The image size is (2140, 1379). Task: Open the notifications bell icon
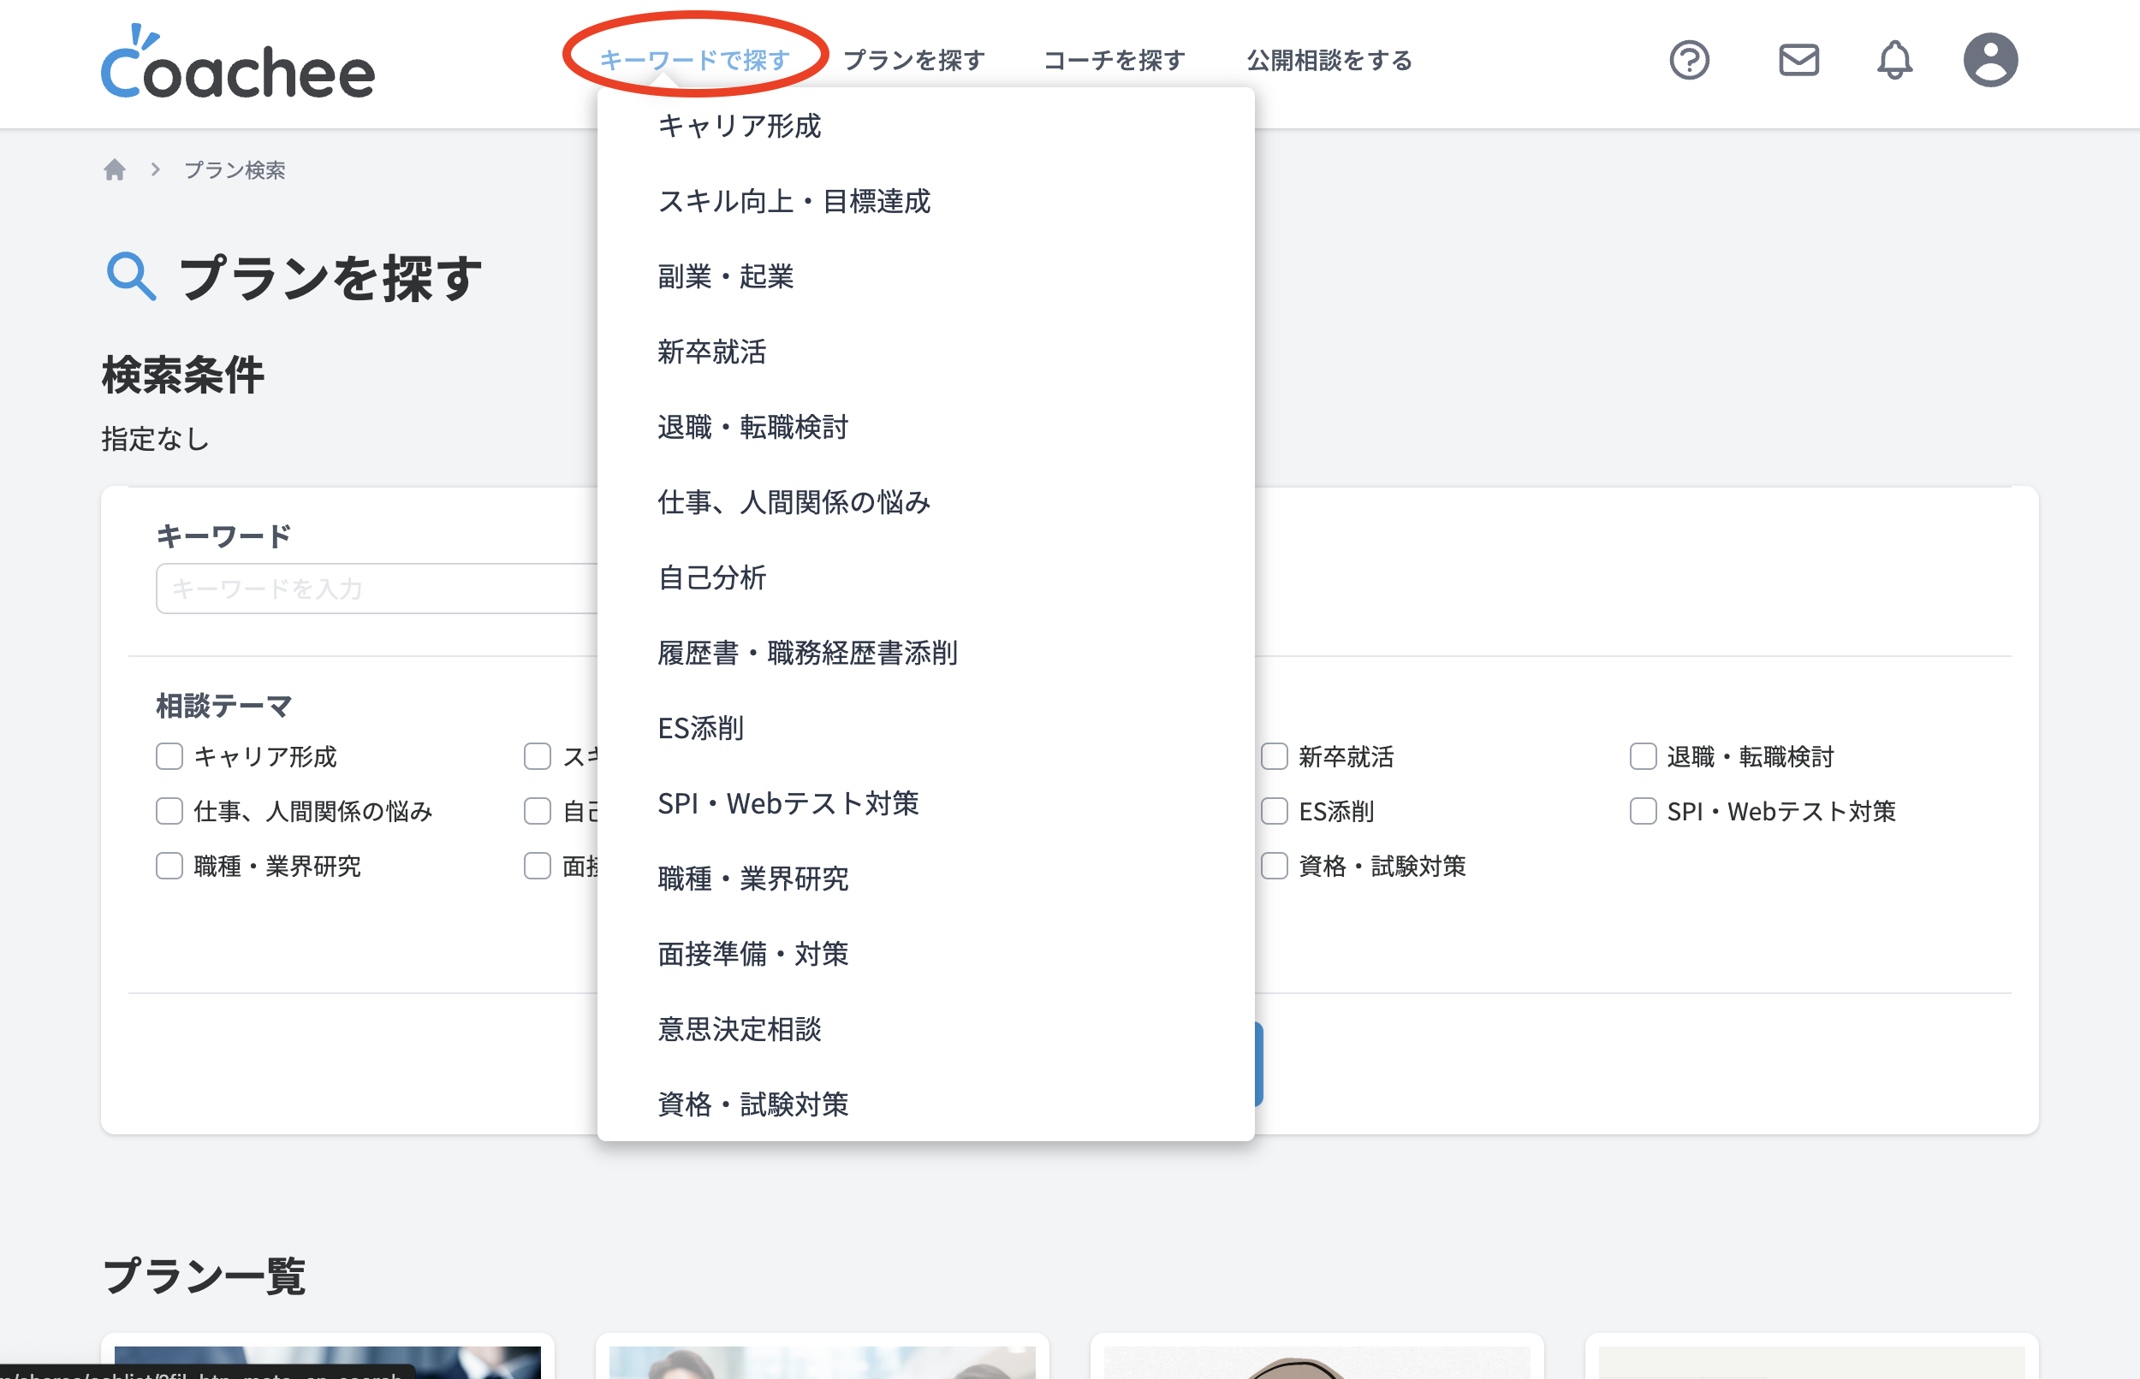click(x=1893, y=61)
